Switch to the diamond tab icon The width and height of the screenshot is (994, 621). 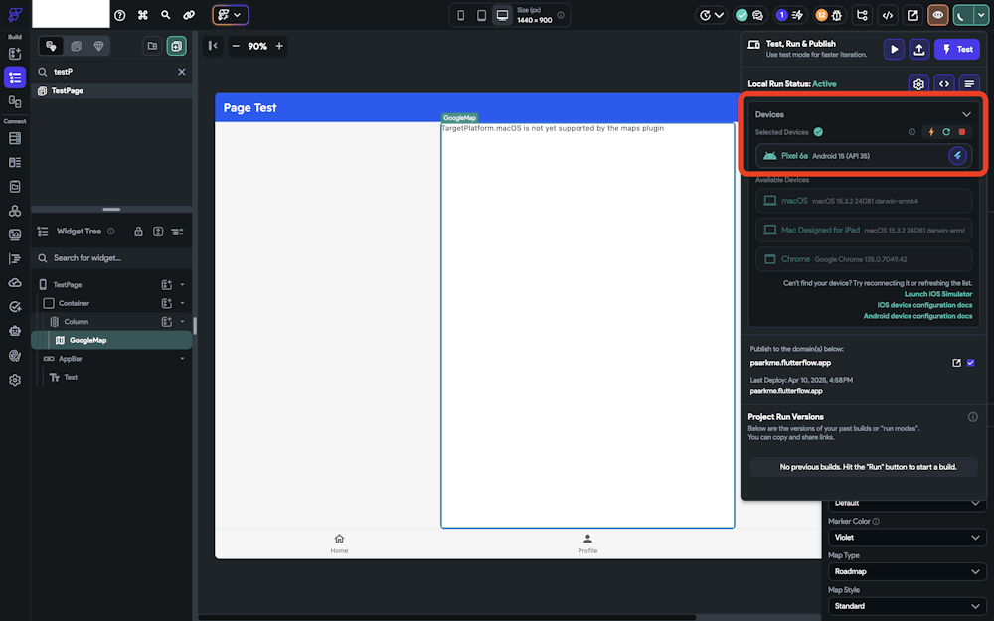98,46
